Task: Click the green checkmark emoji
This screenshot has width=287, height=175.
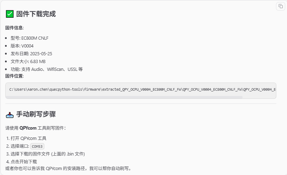Action: (x=10, y=14)
